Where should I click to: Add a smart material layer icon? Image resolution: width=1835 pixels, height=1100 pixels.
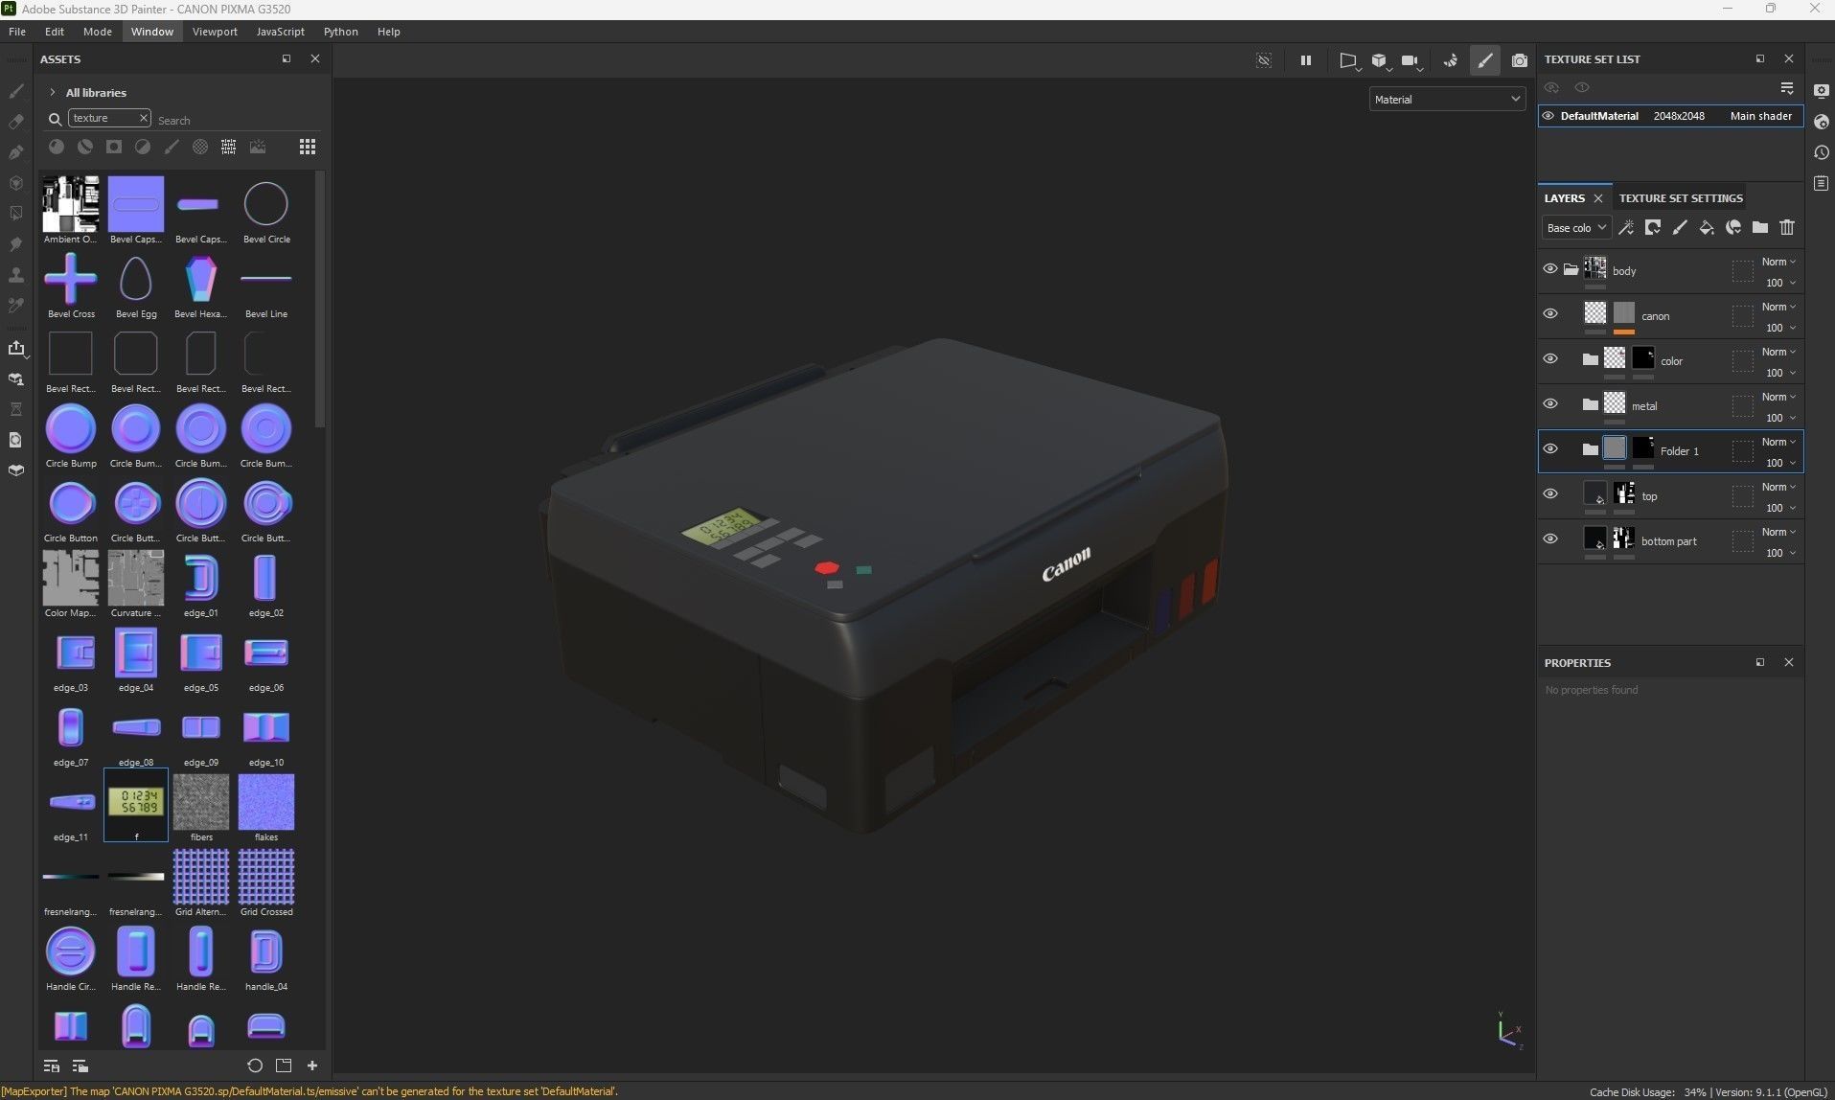1732,227
